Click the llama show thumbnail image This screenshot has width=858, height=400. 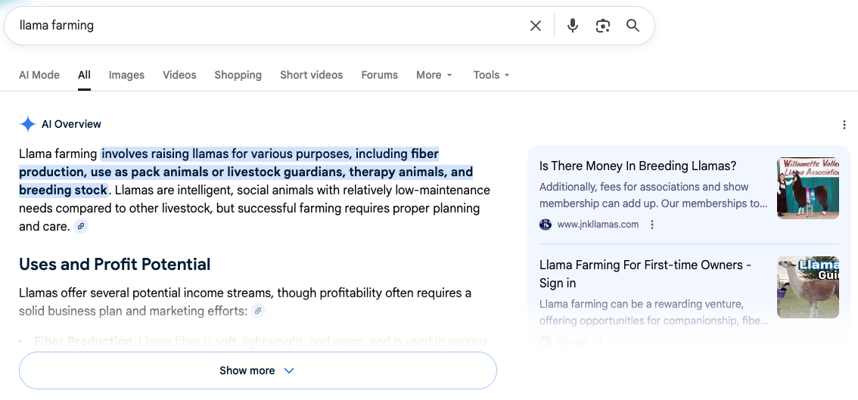(x=807, y=188)
